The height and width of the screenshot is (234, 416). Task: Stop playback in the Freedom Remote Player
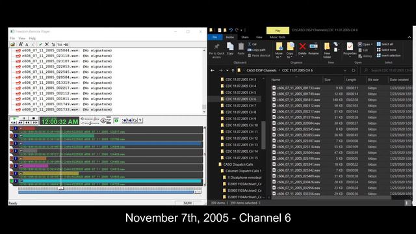click(x=33, y=118)
